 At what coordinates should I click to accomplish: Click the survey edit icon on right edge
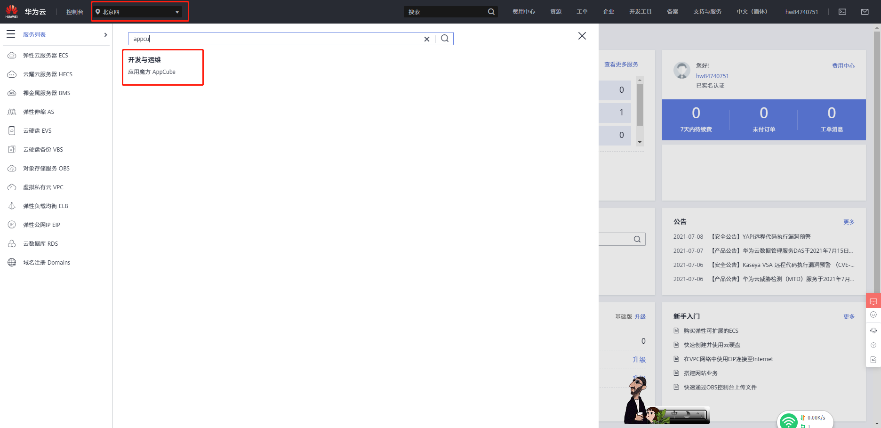(873, 360)
